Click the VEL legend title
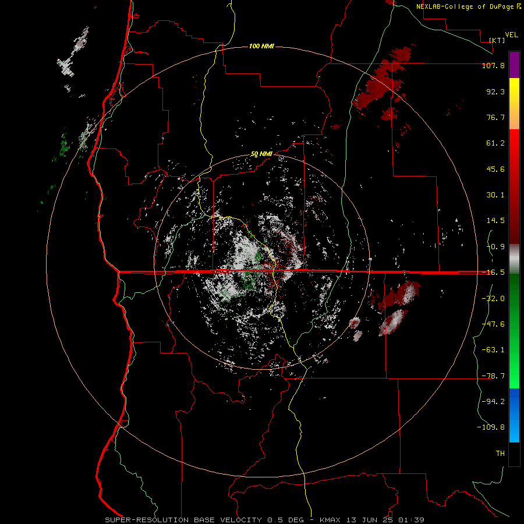This screenshot has width=524, height=524. point(512,35)
